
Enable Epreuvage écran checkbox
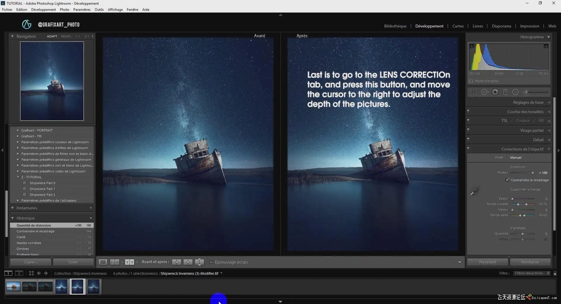211,262
